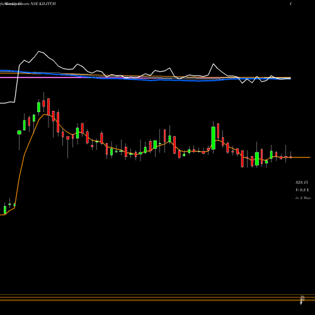
Task: Click the tallest green candlestick near the chart's right side
Action: (214, 138)
